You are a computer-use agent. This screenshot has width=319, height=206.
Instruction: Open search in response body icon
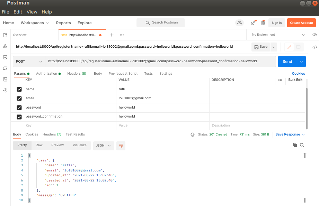302,146
